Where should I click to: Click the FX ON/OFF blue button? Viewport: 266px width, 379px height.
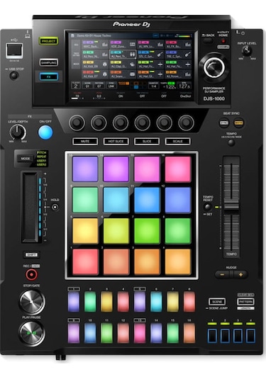(45, 132)
